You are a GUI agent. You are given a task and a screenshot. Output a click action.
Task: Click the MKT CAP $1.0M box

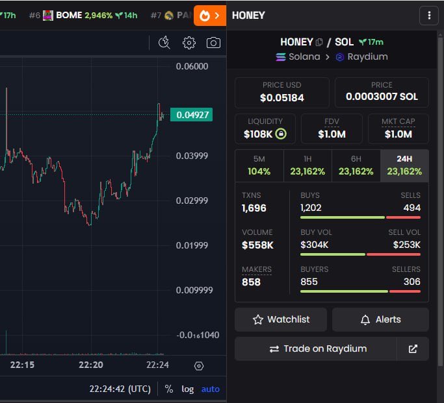coord(398,129)
